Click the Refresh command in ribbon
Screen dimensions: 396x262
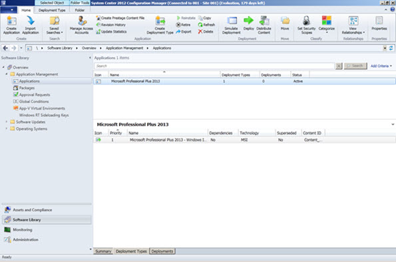pyautogui.click(x=206, y=25)
